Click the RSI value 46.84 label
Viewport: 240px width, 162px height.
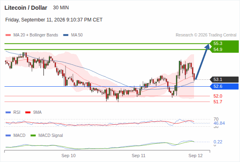pos(219,123)
